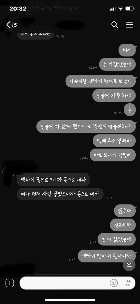140x304 pixels.
Task: Tap the hashtag search icon
Action: tap(128, 283)
